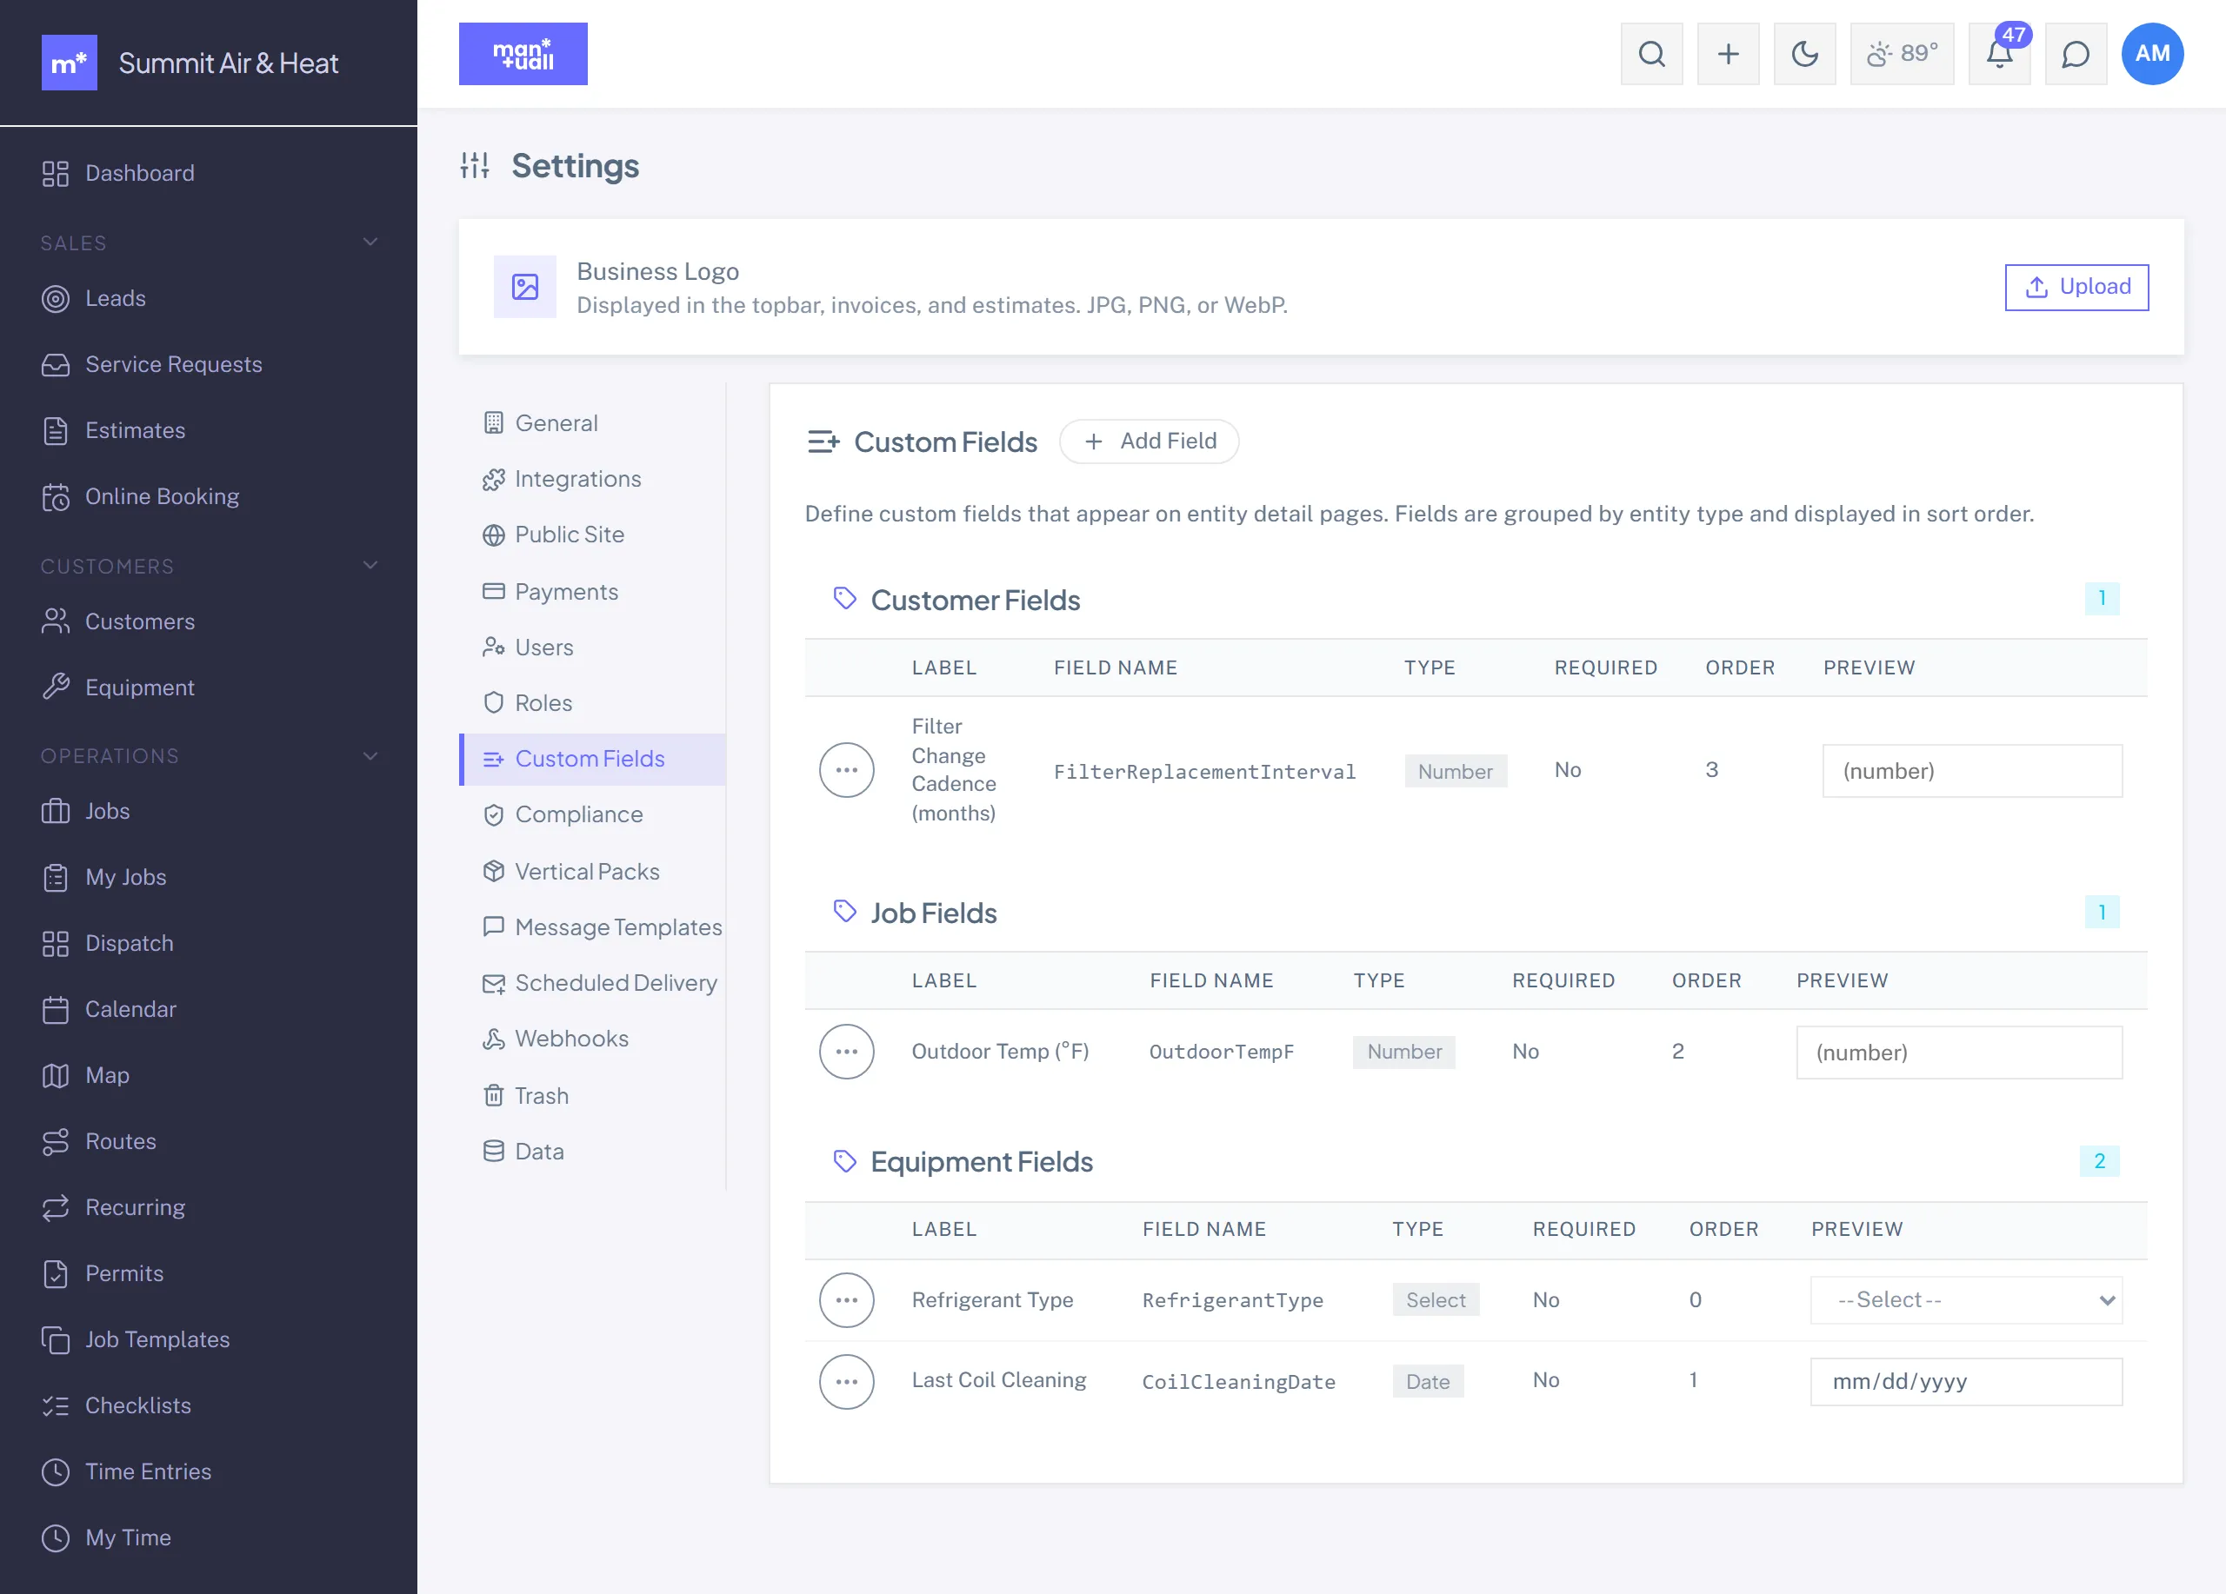Upload a business logo

2076,288
